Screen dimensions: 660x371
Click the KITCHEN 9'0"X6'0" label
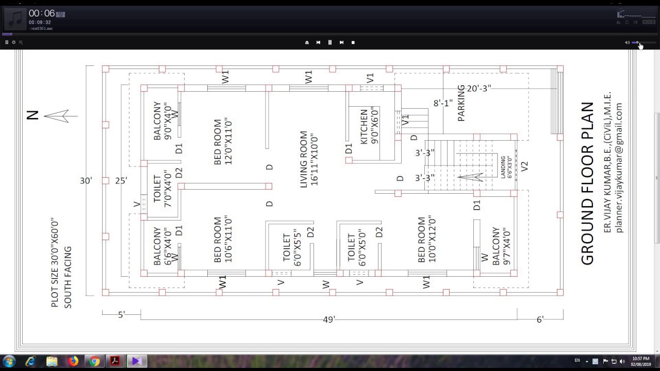click(369, 126)
